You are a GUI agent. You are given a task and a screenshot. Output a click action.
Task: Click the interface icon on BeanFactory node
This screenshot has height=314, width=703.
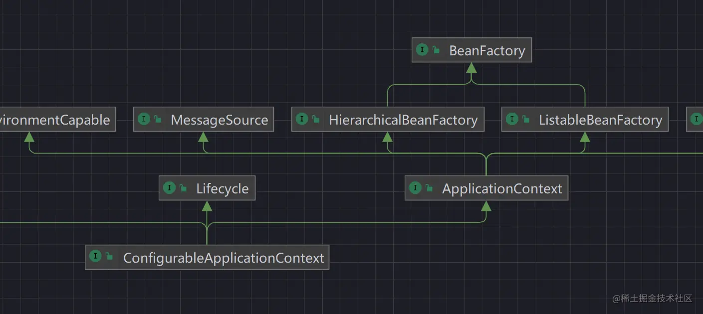[423, 50]
